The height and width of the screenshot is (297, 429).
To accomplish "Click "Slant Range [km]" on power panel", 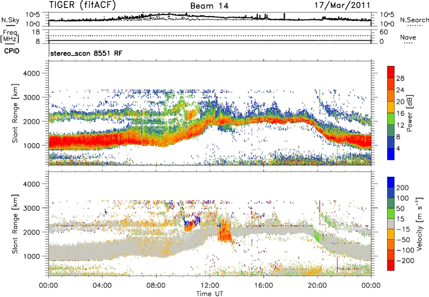I will (15, 113).
